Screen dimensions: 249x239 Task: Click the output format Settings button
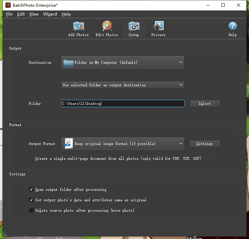pyautogui.click(x=205, y=144)
